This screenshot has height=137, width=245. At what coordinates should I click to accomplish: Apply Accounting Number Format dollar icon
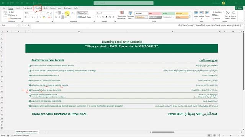click(98, 17)
